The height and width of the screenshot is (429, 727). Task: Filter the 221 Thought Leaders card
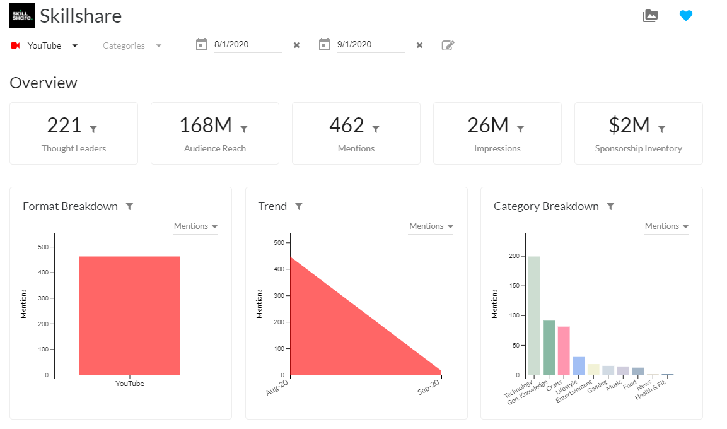93,129
